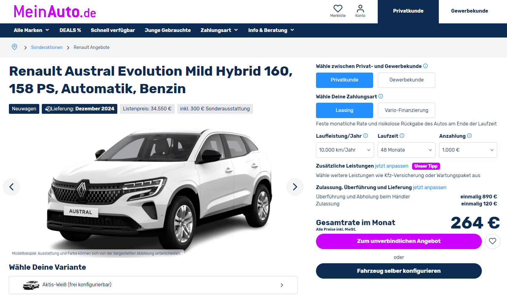Choose Leasing payment type

pos(345,110)
